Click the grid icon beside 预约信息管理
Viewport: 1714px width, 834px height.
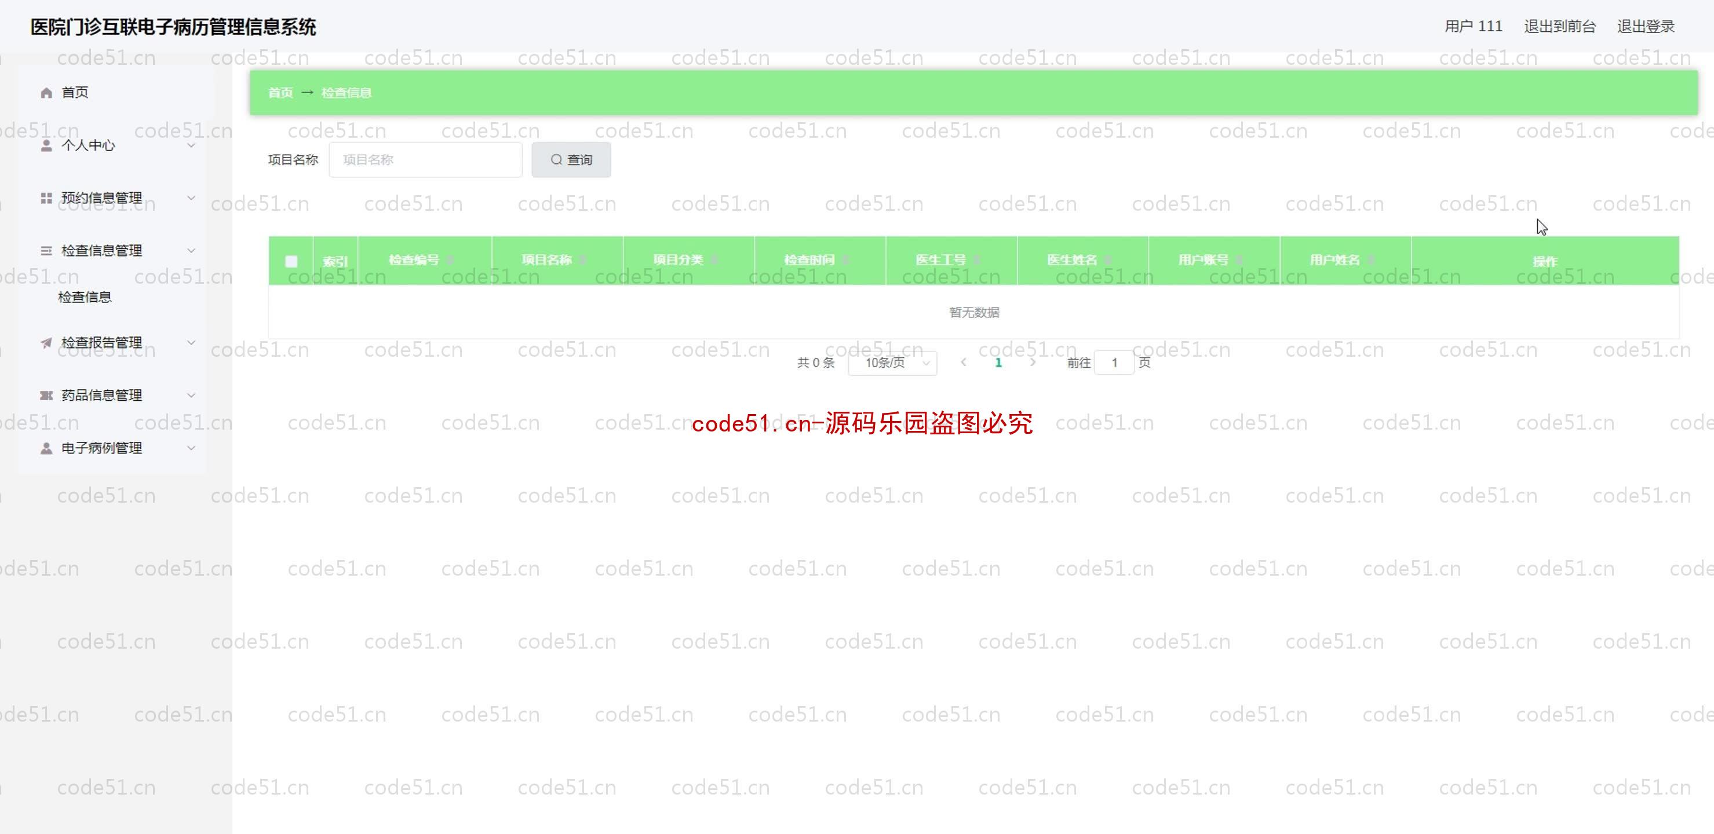(x=46, y=197)
